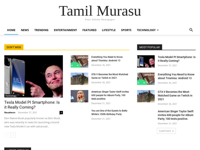Open Taylor Swift Album Party headline in Don't Miss

click(x=110, y=95)
